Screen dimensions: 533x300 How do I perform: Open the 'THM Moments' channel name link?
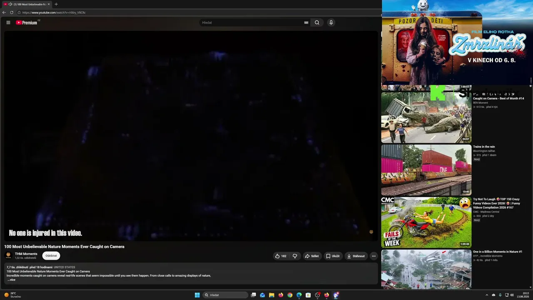tap(26, 254)
